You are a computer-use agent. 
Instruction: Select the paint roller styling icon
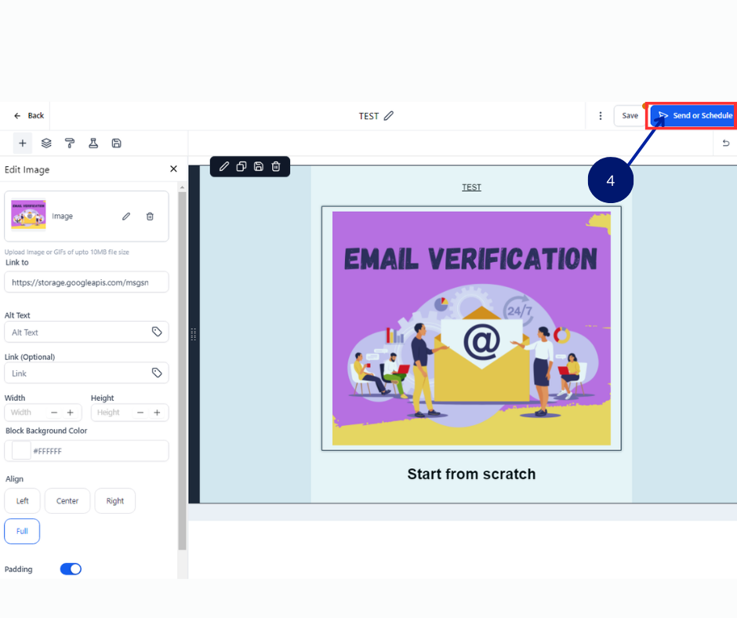(x=70, y=143)
